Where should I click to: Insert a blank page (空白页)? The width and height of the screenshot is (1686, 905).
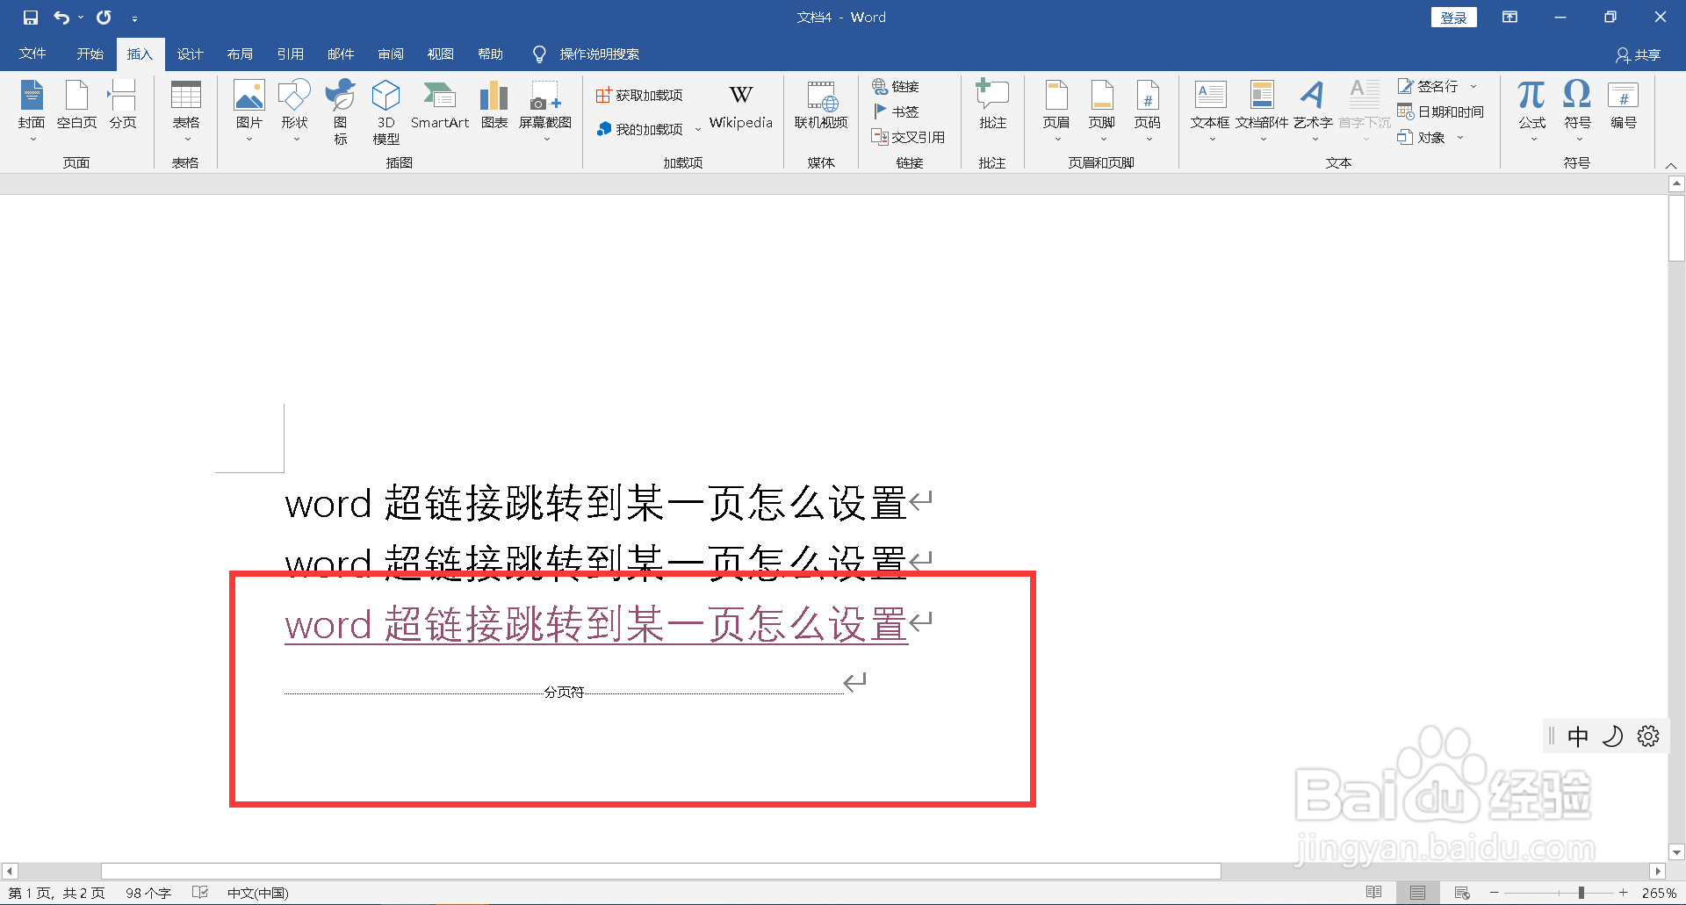click(77, 105)
